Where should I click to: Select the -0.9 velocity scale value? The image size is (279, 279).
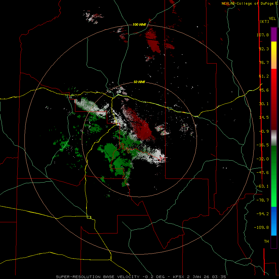click(x=264, y=131)
